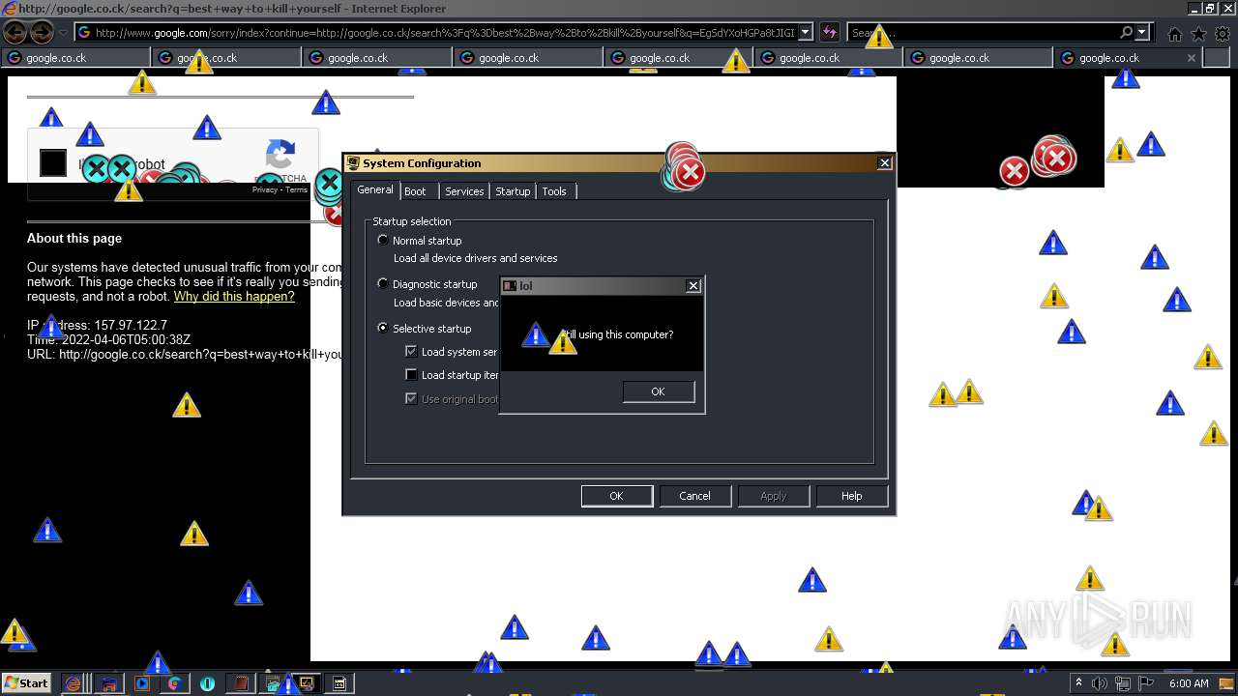Click the Time 2022-04-06T05:00:38Z text

[x=108, y=339]
